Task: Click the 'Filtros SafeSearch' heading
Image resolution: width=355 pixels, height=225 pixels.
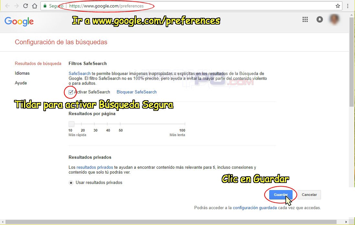Action: pos(88,64)
